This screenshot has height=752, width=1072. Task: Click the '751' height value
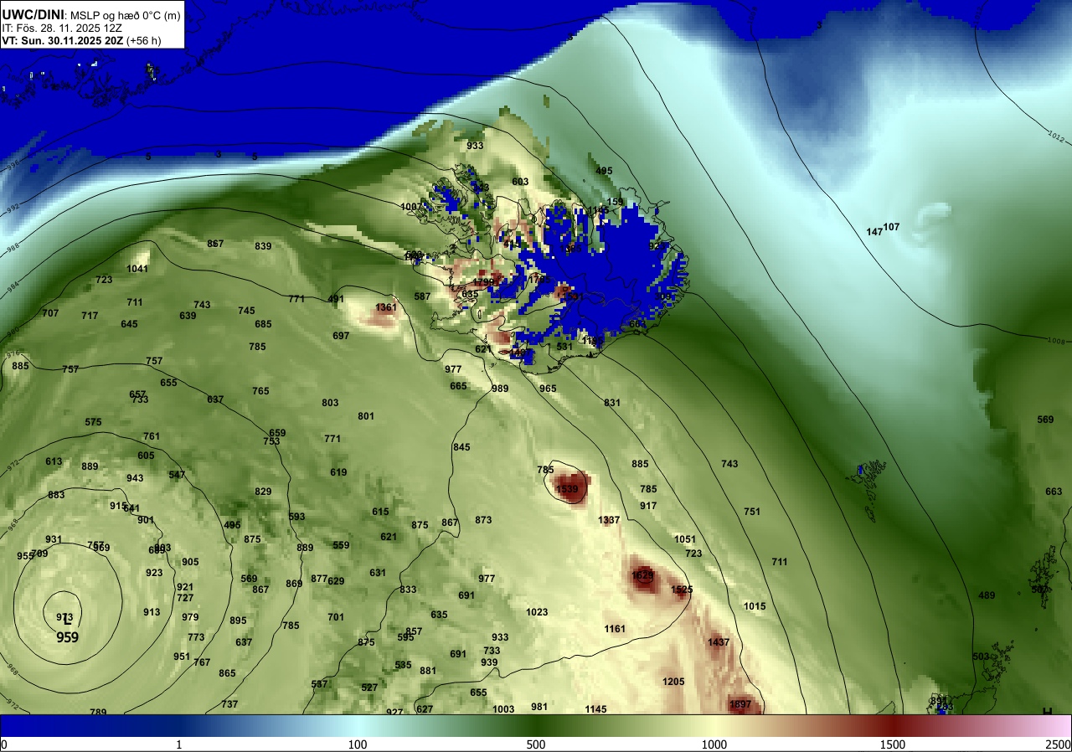[x=751, y=512]
